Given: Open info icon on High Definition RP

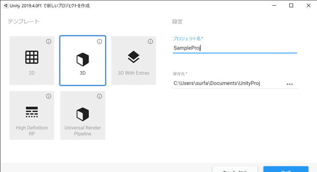Looking at the screenshot, I should [48, 96].
